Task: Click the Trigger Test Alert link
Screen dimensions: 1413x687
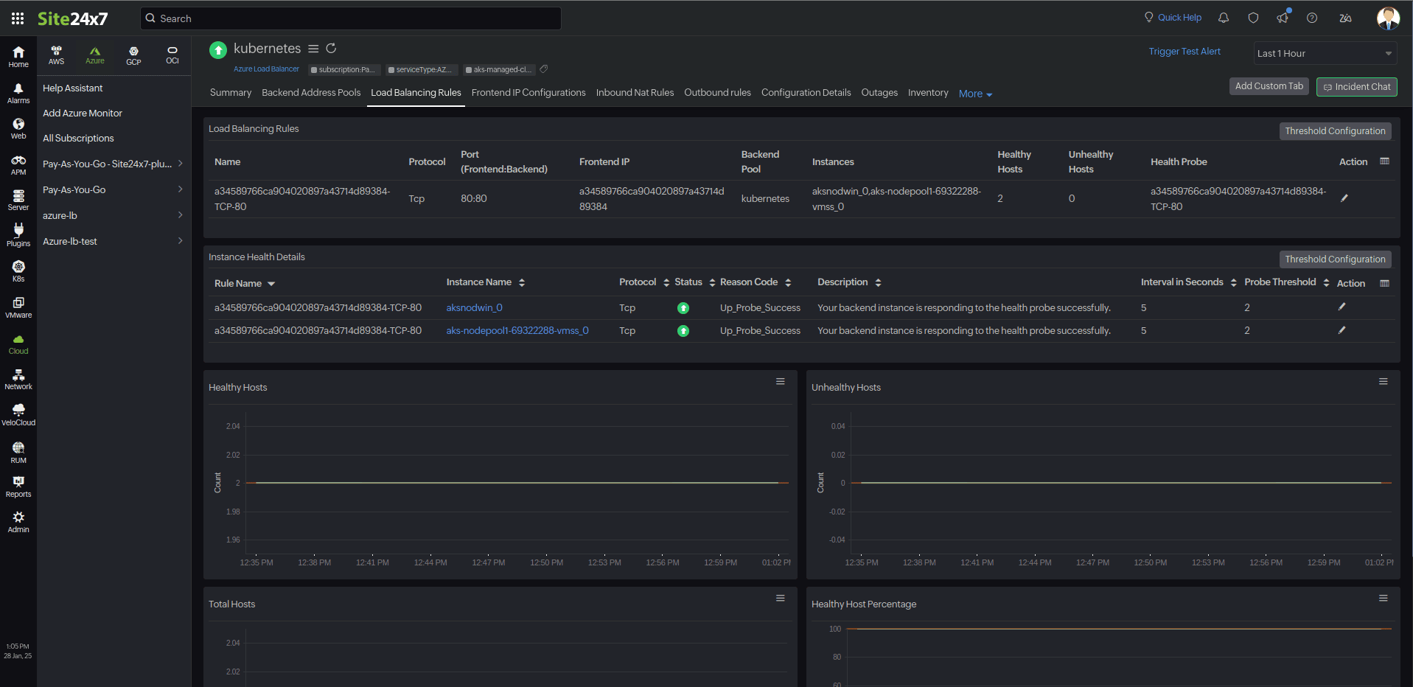Action: [x=1185, y=52]
